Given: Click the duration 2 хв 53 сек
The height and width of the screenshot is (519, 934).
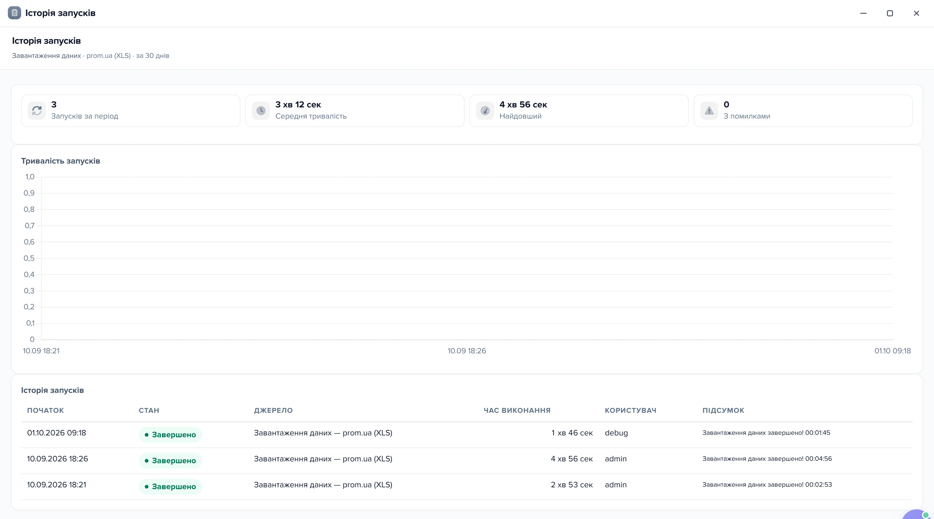Looking at the screenshot, I should click(572, 485).
